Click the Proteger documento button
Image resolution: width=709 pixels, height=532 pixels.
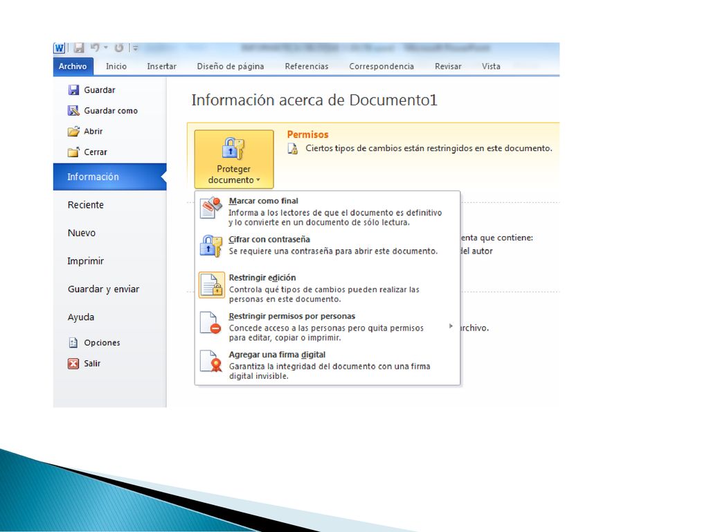[234, 159]
